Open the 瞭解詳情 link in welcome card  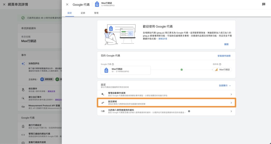pyautogui.click(x=163, y=39)
